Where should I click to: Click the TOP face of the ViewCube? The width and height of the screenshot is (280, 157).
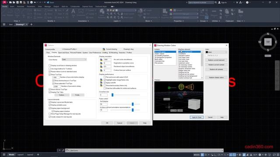tap(268, 42)
